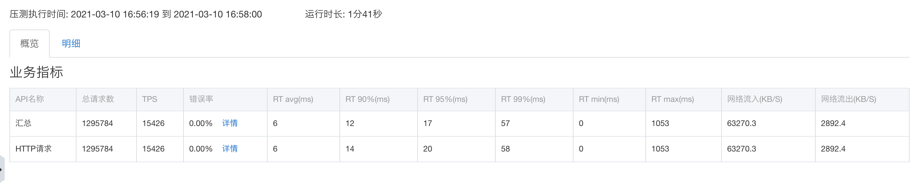Click the 总请求数 column header

(x=98, y=99)
